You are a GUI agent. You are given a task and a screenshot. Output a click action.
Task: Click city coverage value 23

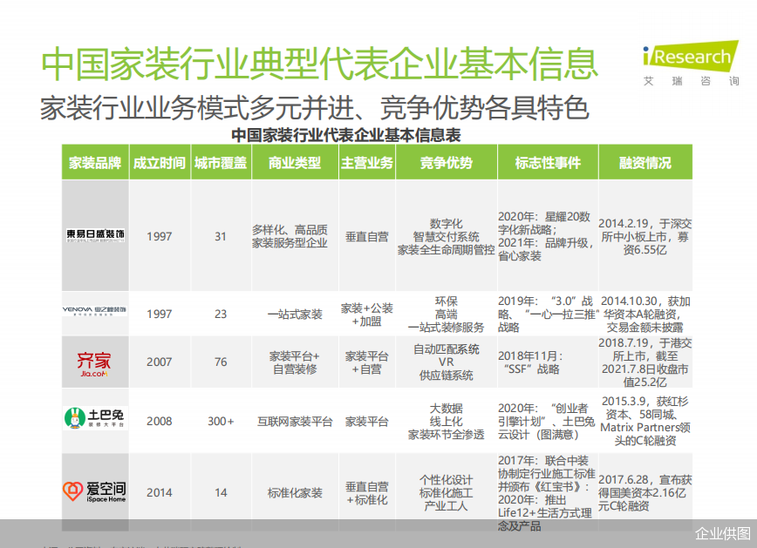pyautogui.click(x=221, y=314)
